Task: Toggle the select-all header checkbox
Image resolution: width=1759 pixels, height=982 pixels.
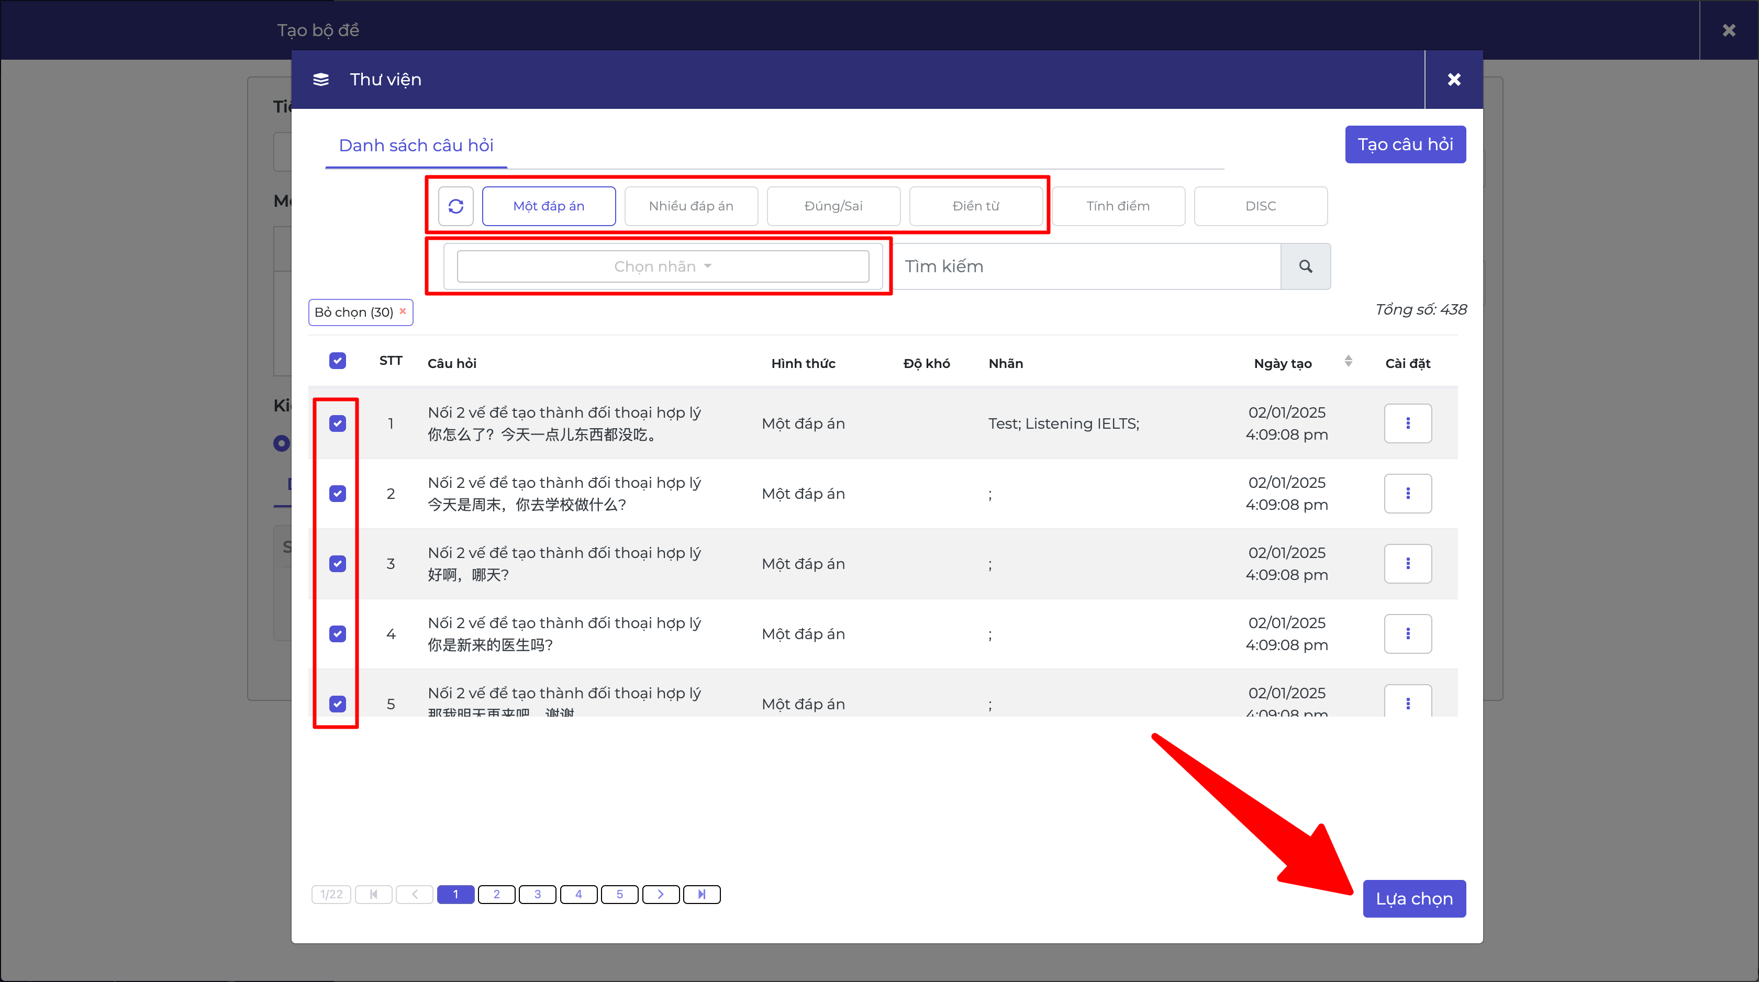Action: (337, 361)
